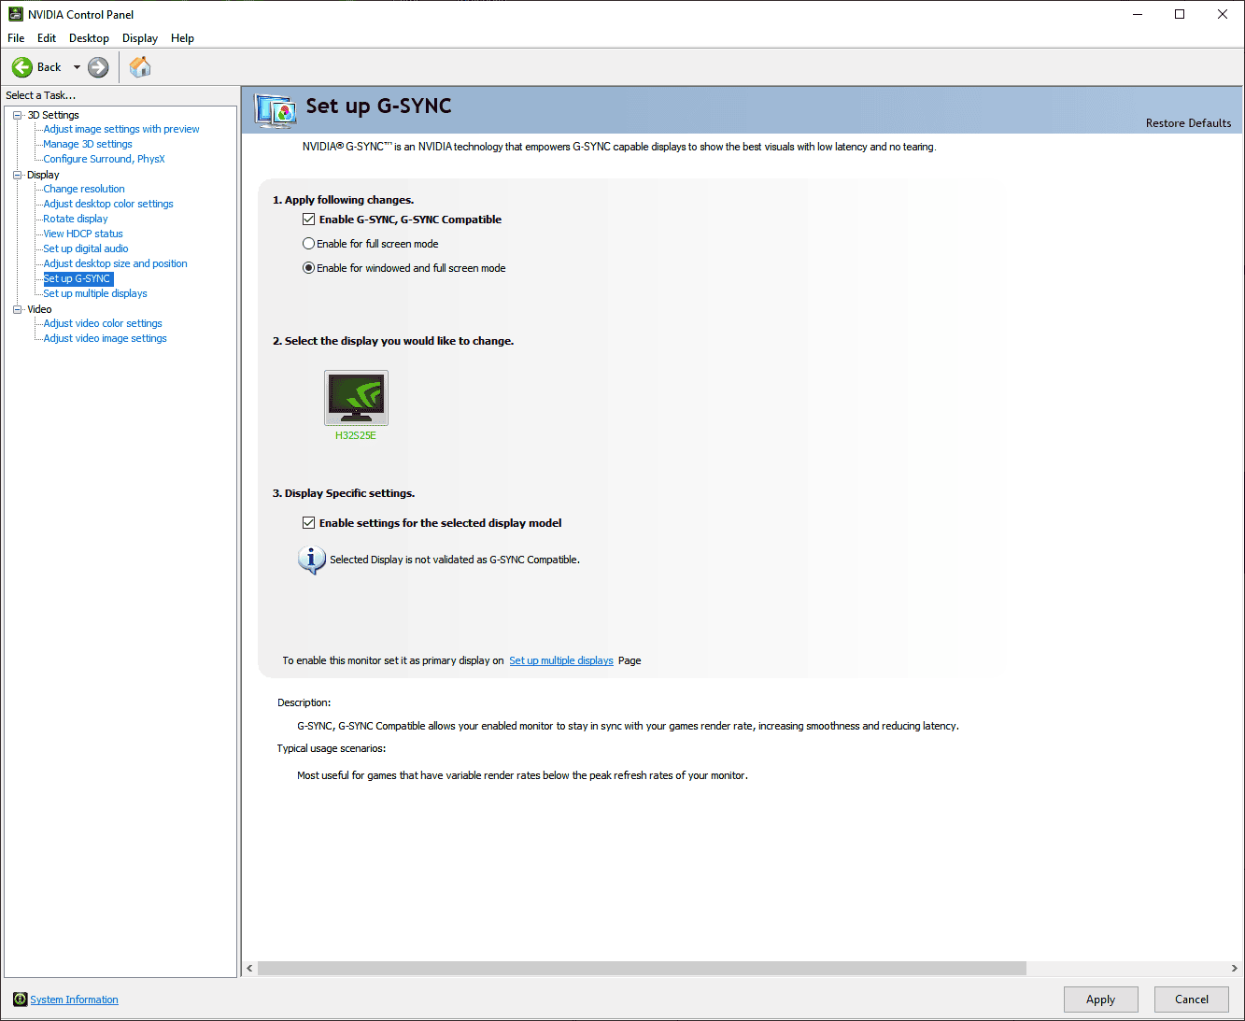Click the NVIDIA logo beside System Information

tap(19, 999)
